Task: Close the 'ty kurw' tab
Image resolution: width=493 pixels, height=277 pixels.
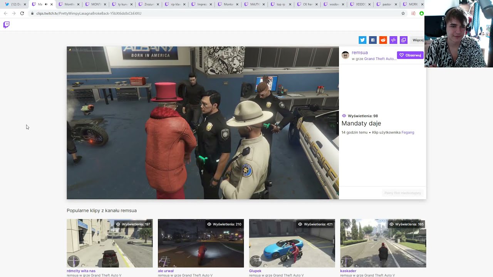Action: point(131,4)
